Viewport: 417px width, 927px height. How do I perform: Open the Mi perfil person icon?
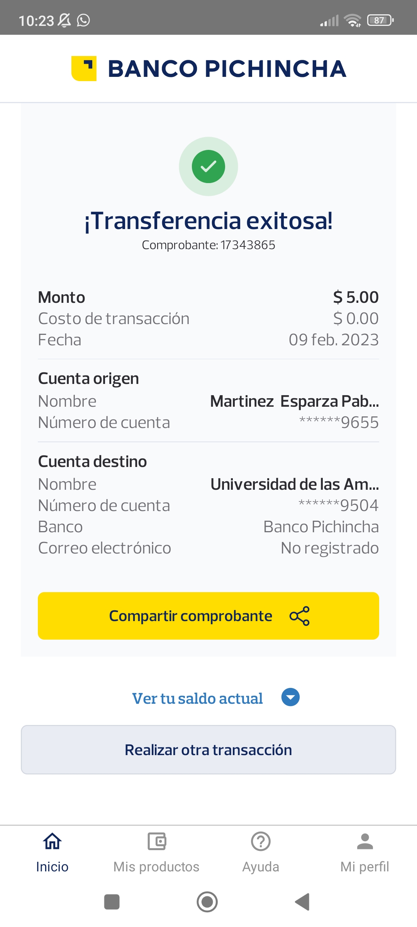pos(365,841)
